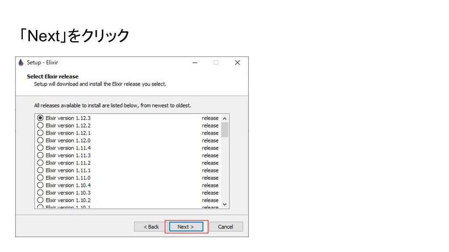Close the Setup - Elixir window

pyautogui.click(x=237, y=63)
